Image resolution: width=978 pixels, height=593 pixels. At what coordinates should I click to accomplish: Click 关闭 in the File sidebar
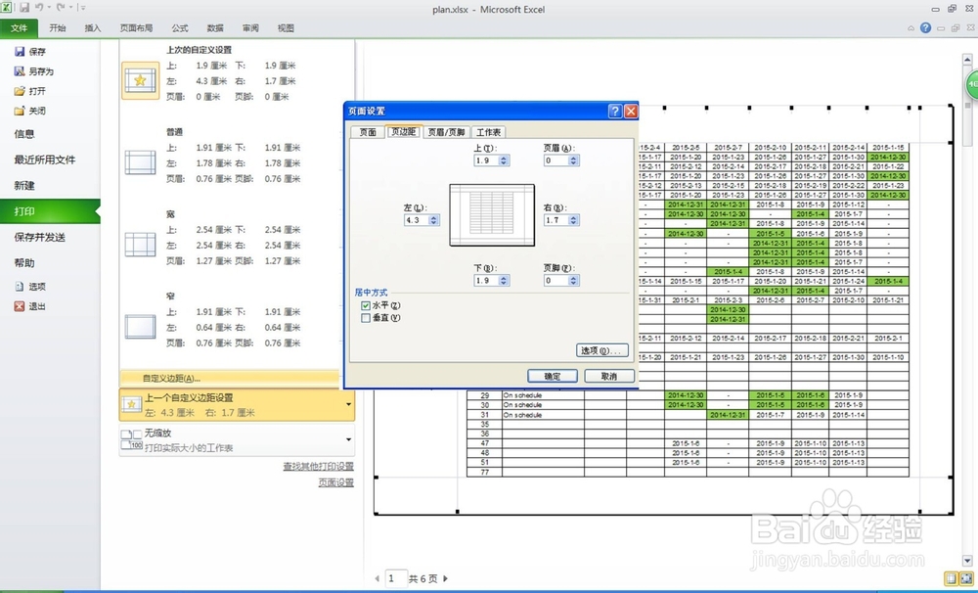(x=30, y=112)
